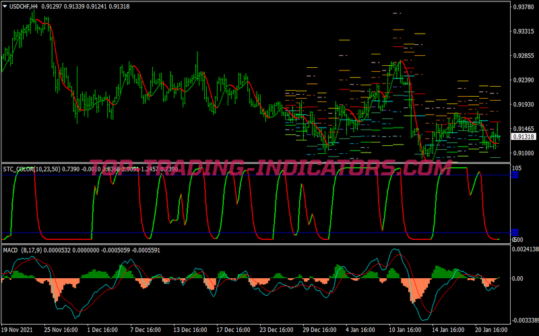Click the 4 Jan 16:00 time label
This screenshot has width=539, height=336.
(361, 330)
